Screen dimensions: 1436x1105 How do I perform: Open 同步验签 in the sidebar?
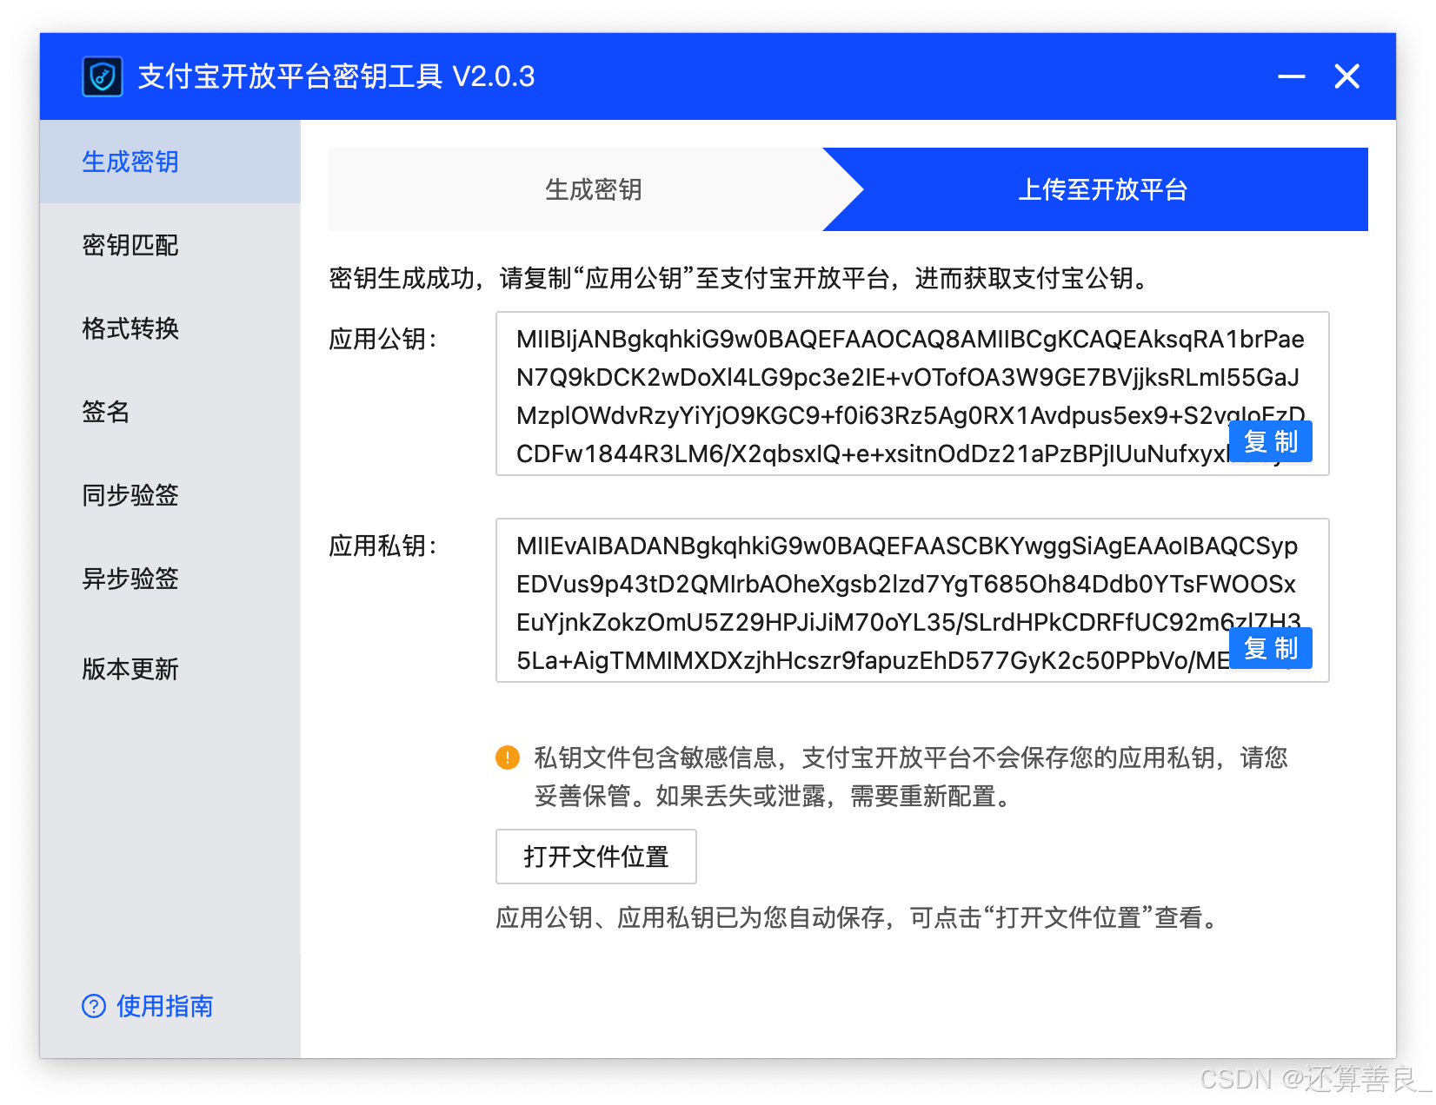(x=170, y=495)
